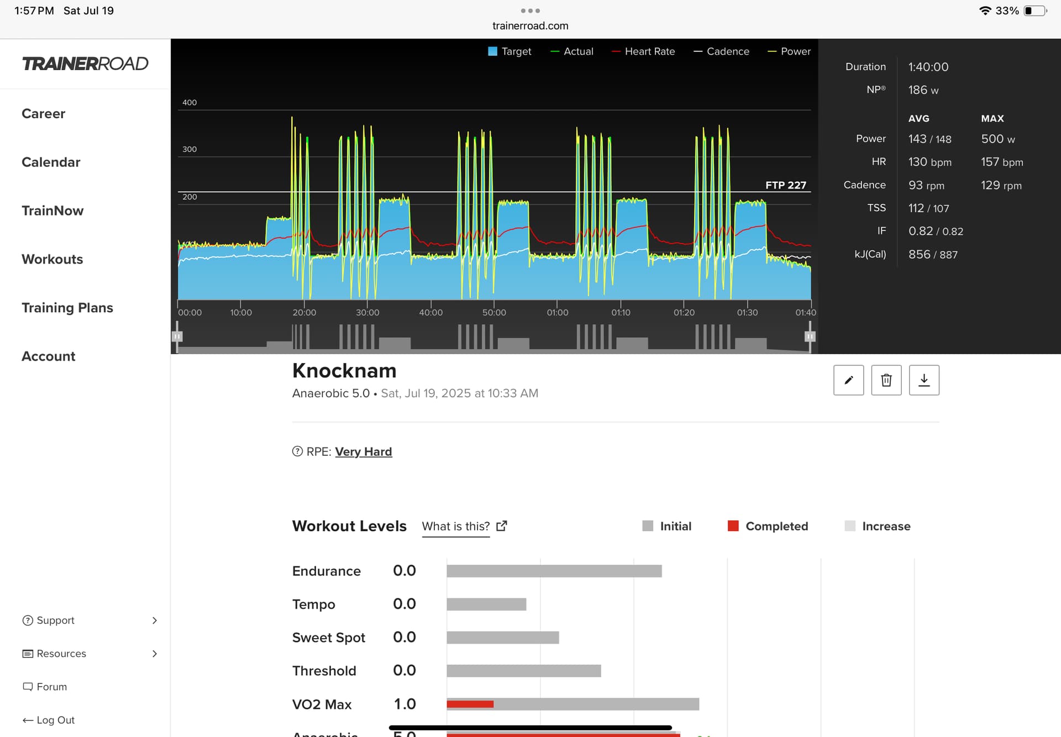Open the Calendar section

coord(51,162)
